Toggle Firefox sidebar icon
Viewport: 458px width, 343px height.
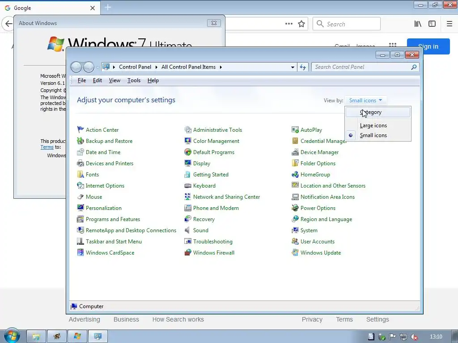(x=432, y=24)
